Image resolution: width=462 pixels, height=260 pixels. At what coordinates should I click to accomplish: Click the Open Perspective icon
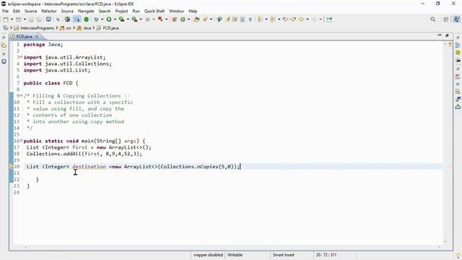pyautogui.click(x=446, y=19)
